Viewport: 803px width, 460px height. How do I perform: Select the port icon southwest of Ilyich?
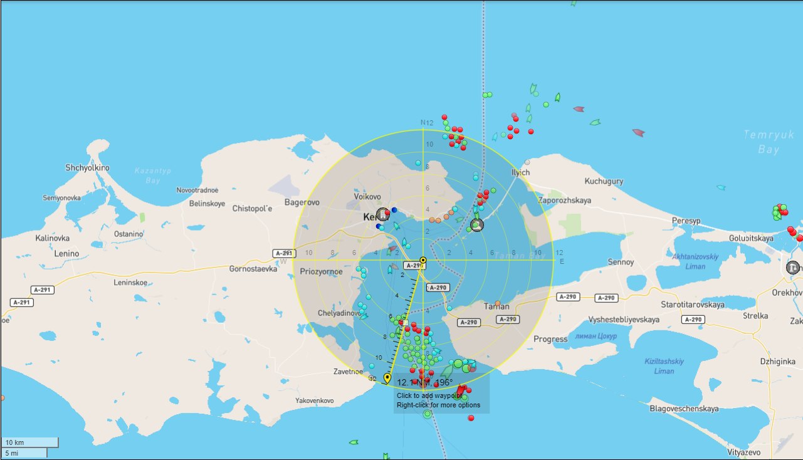pyautogui.click(x=476, y=224)
